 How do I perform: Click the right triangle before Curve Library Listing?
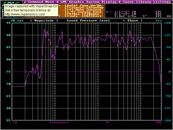tap(120, 2)
